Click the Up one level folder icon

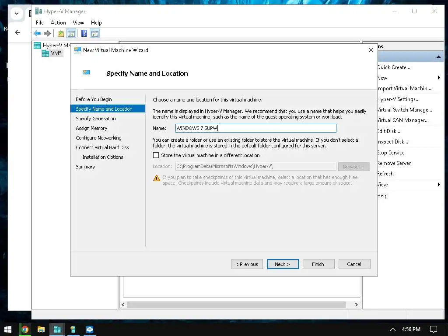pyautogui.click(x=60, y=33)
